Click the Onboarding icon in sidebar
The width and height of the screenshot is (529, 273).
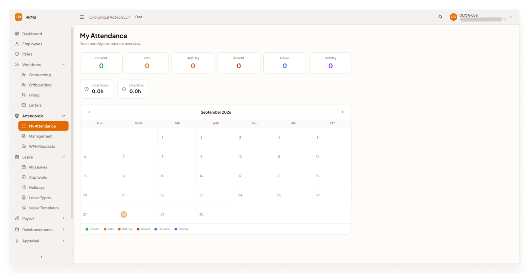pyautogui.click(x=24, y=75)
